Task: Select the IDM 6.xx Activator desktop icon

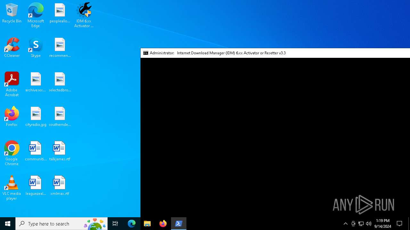Action: click(x=84, y=15)
